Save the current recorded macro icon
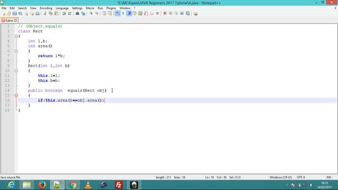This screenshot has width=338, height=190. click(188, 14)
